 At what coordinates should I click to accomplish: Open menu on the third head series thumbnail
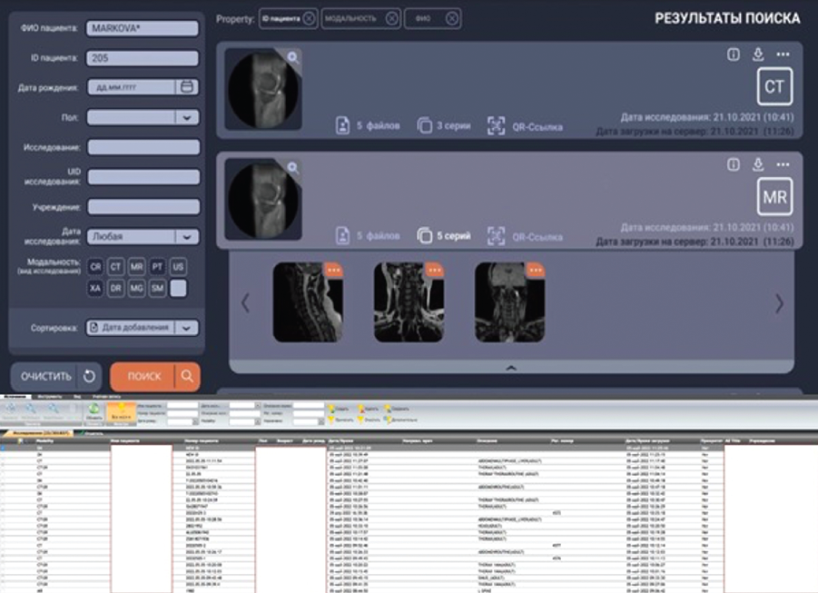(536, 270)
